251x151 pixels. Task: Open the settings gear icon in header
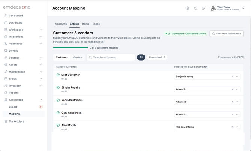tap(203, 8)
